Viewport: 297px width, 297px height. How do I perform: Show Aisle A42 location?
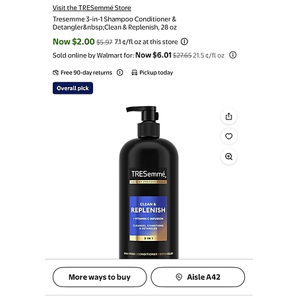198,277
